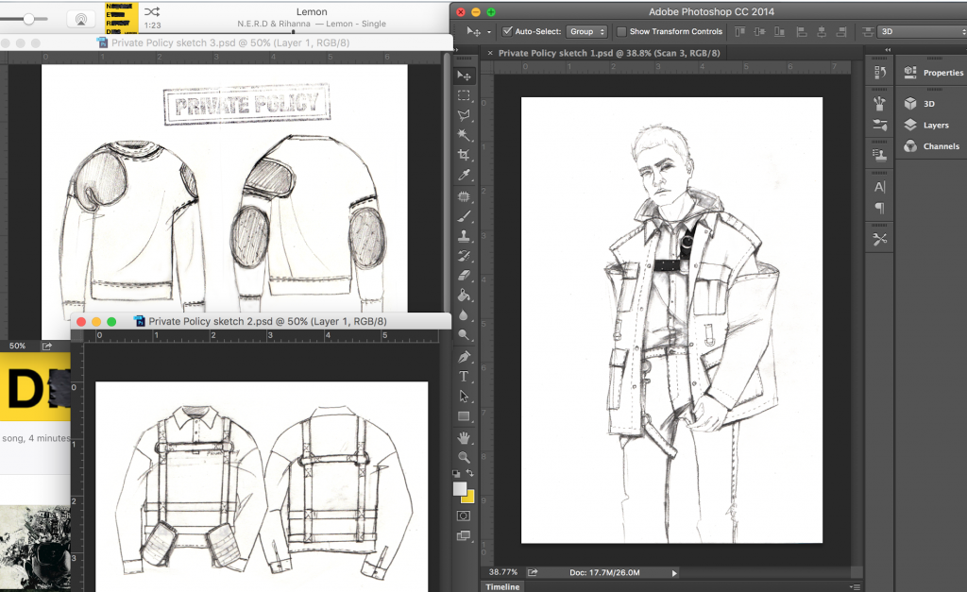Open the Layers panel
The image size is (967, 592).
(935, 125)
